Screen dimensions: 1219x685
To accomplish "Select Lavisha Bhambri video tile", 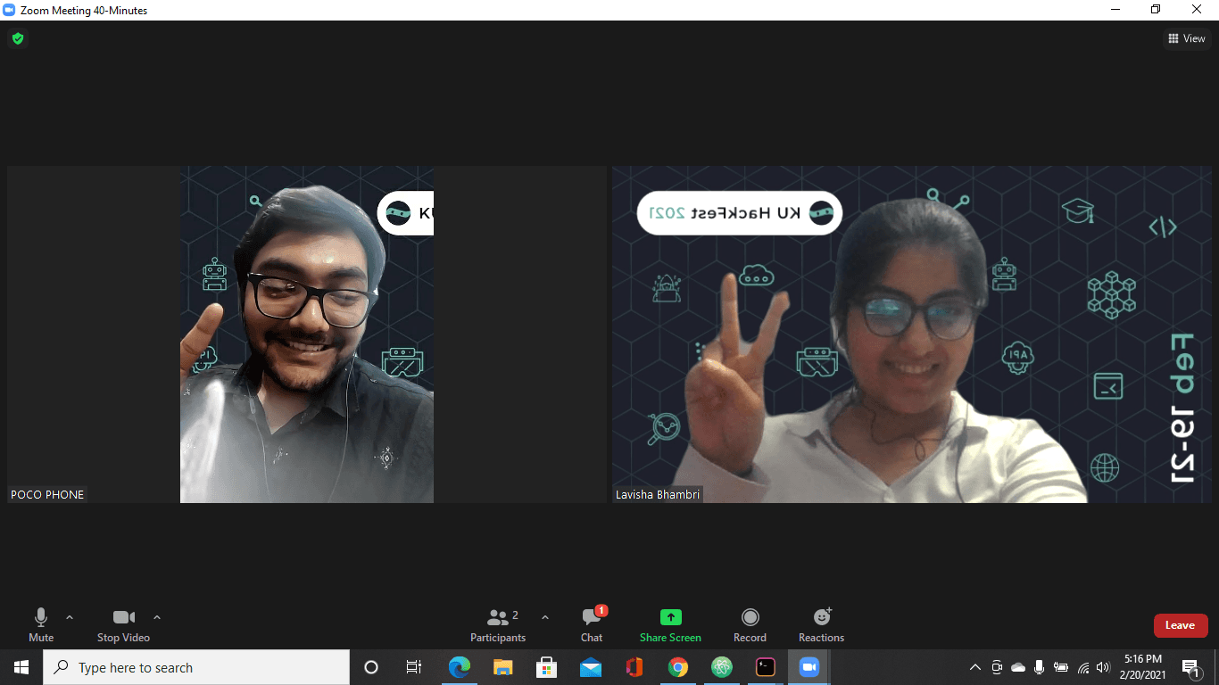I will pyautogui.click(x=912, y=334).
